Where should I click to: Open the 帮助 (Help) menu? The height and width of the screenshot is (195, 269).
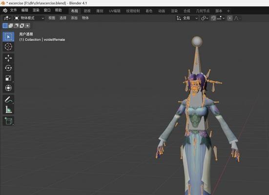pyautogui.click(x=58, y=10)
